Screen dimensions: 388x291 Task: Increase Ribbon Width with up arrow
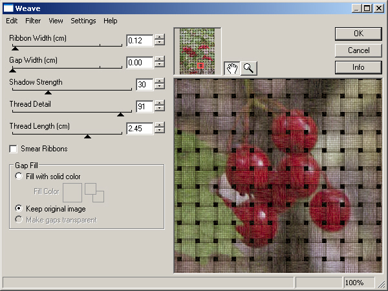point(160,37)
